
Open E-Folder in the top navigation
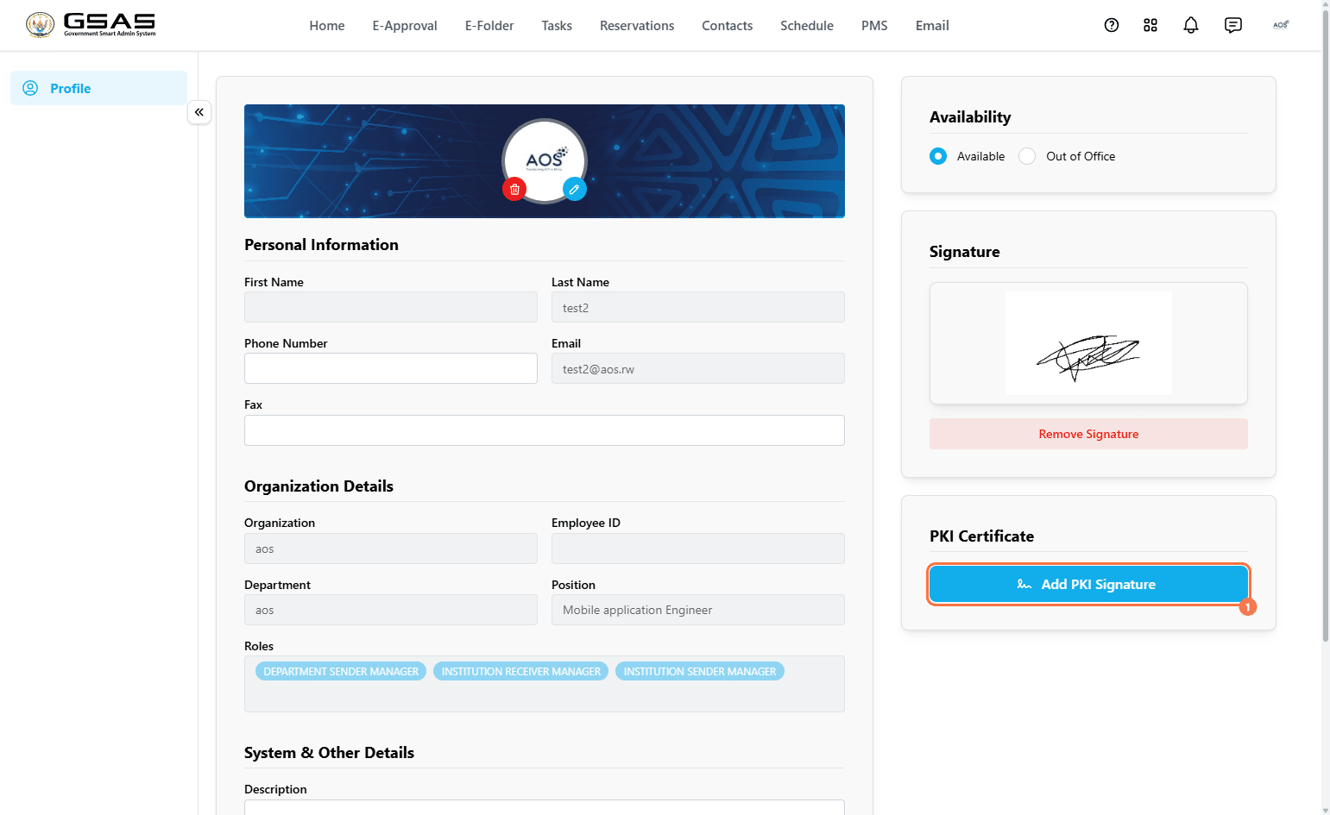[x=489, y=26]
